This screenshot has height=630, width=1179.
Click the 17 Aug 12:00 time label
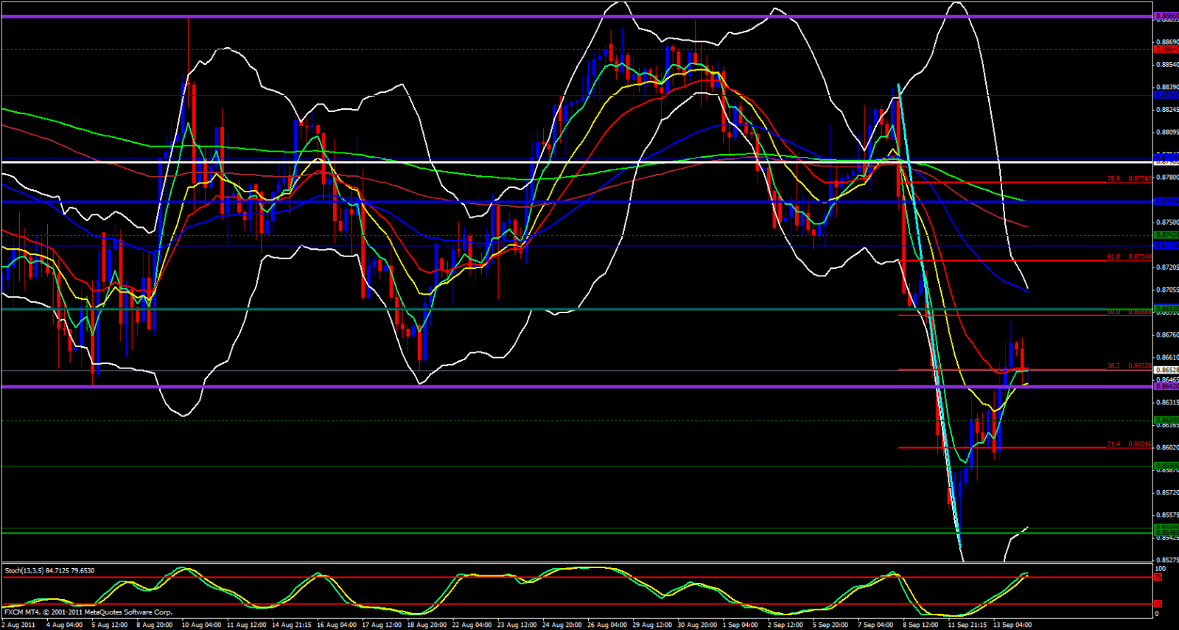pos(382,625)
